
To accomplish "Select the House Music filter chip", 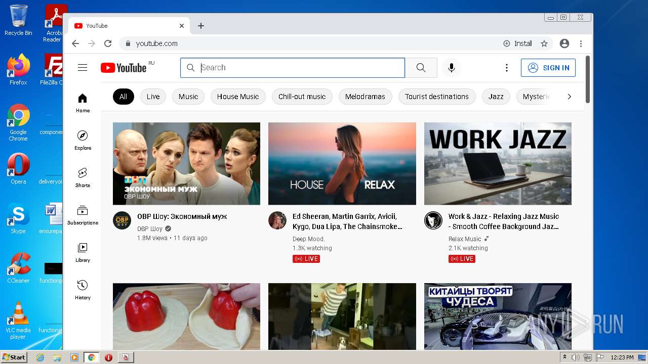I will click(238, 97).
